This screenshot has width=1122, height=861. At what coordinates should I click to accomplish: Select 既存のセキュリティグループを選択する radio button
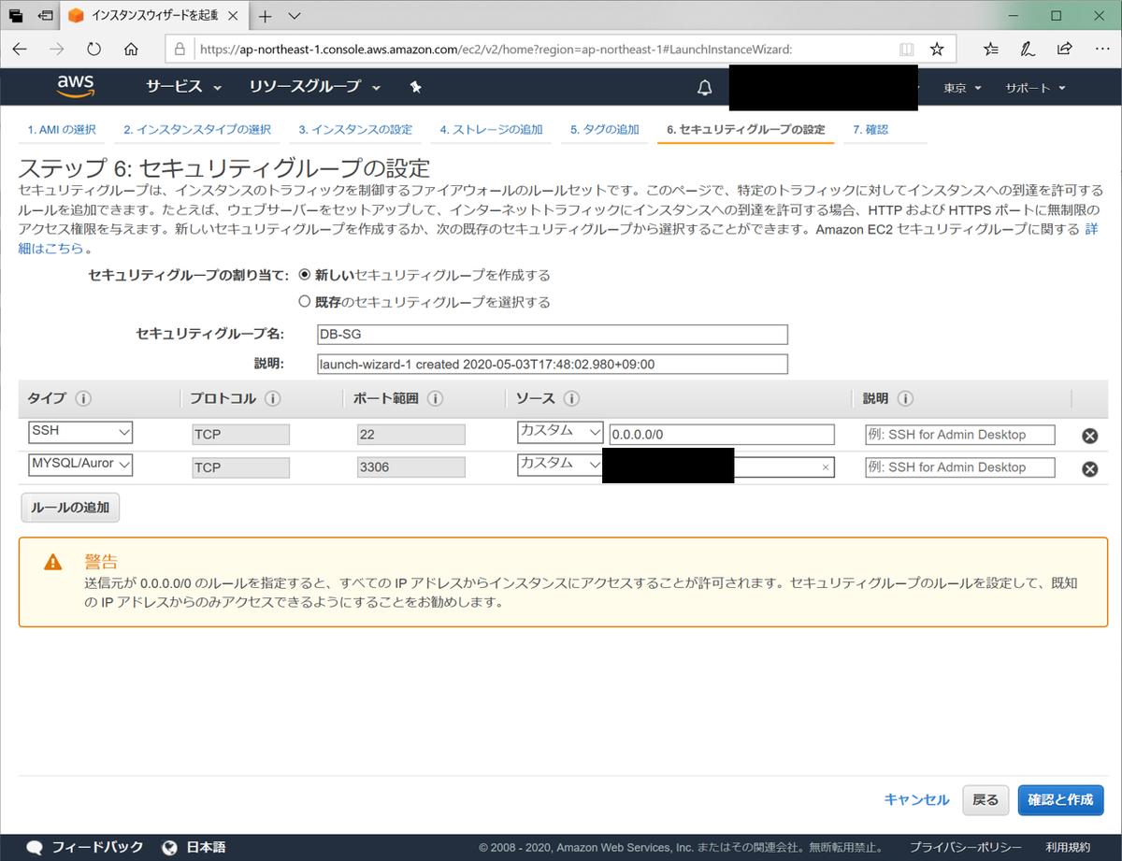pos(305,301)
